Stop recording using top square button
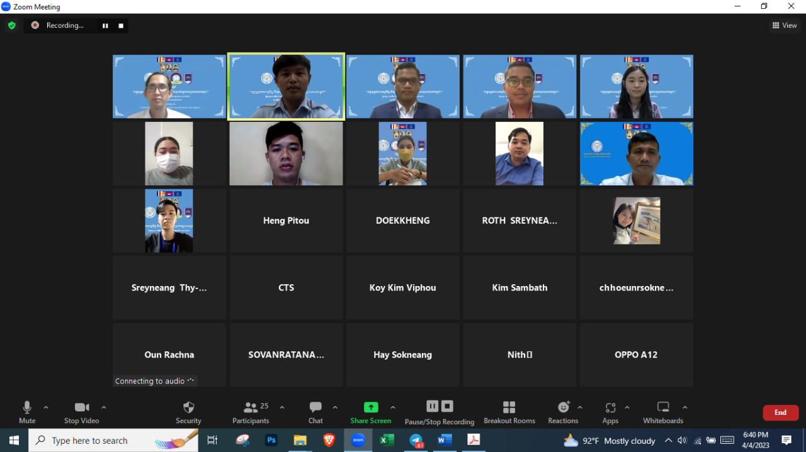 click(x=121, y=26)
